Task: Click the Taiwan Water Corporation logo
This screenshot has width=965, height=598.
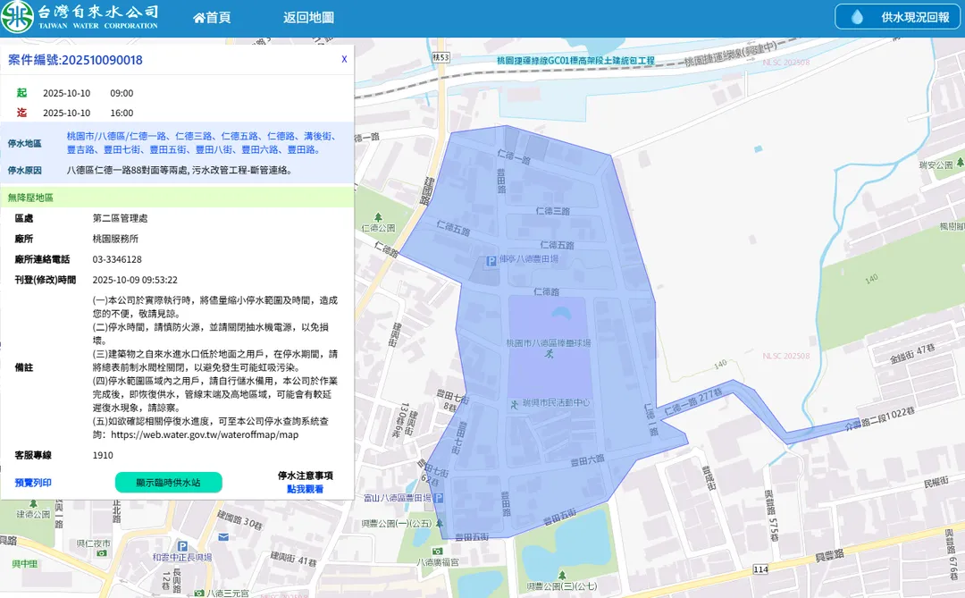Action: (80, 17)
